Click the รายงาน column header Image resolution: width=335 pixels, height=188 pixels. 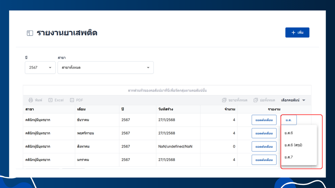pos(274,109)
